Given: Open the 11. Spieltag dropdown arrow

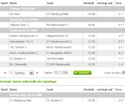Looking at the screenshot, I should tap(31, 73).
